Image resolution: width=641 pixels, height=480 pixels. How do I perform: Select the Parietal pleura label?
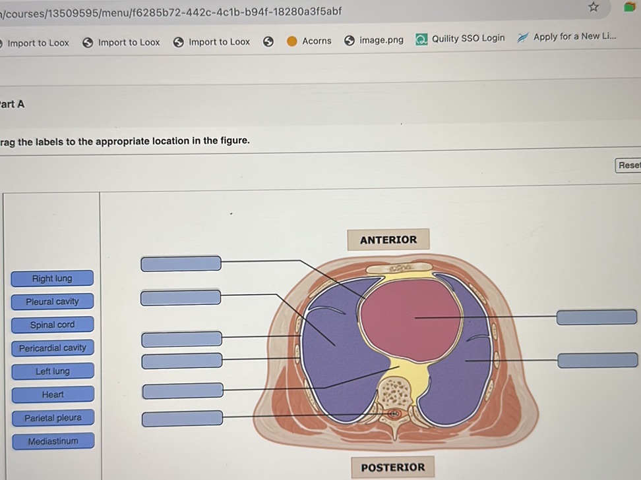[x=53, y=417]
